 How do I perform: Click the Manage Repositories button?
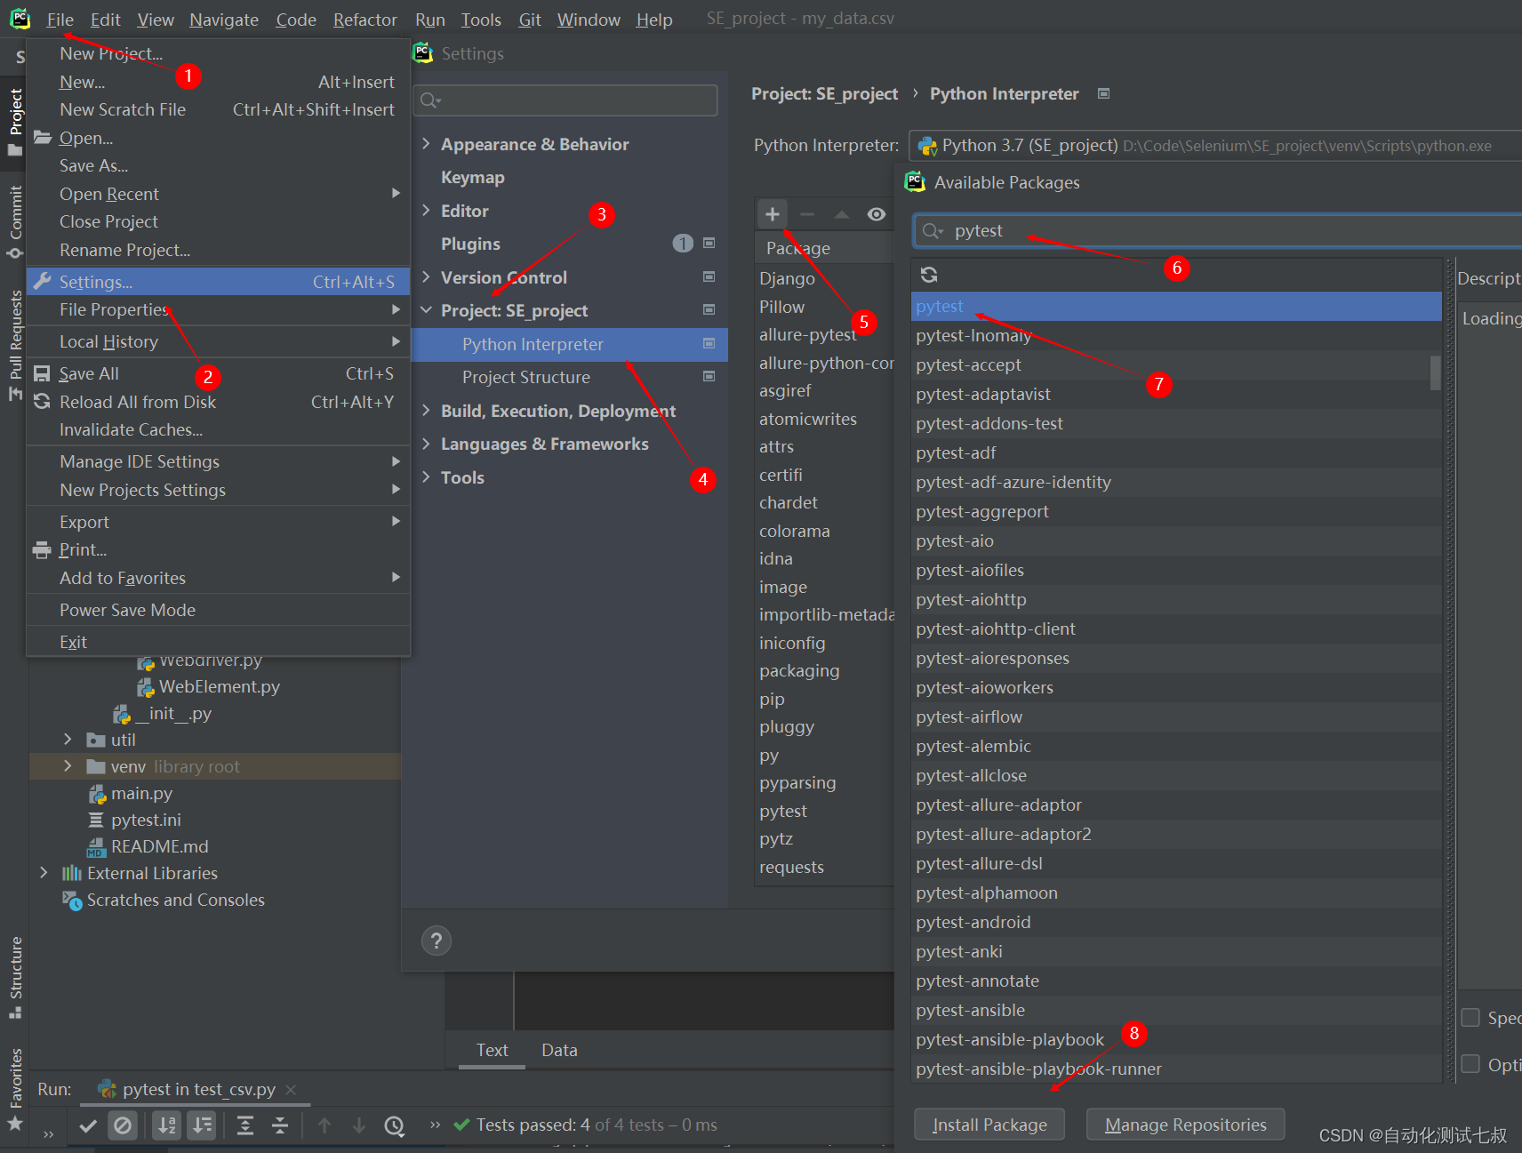click(x=1185, y=1125)
